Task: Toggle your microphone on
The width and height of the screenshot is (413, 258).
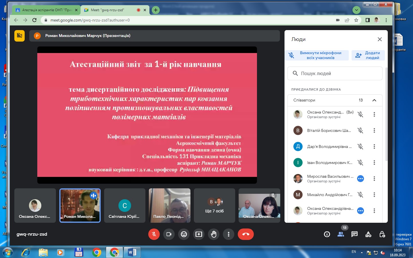Action: [x=154, y=234]
